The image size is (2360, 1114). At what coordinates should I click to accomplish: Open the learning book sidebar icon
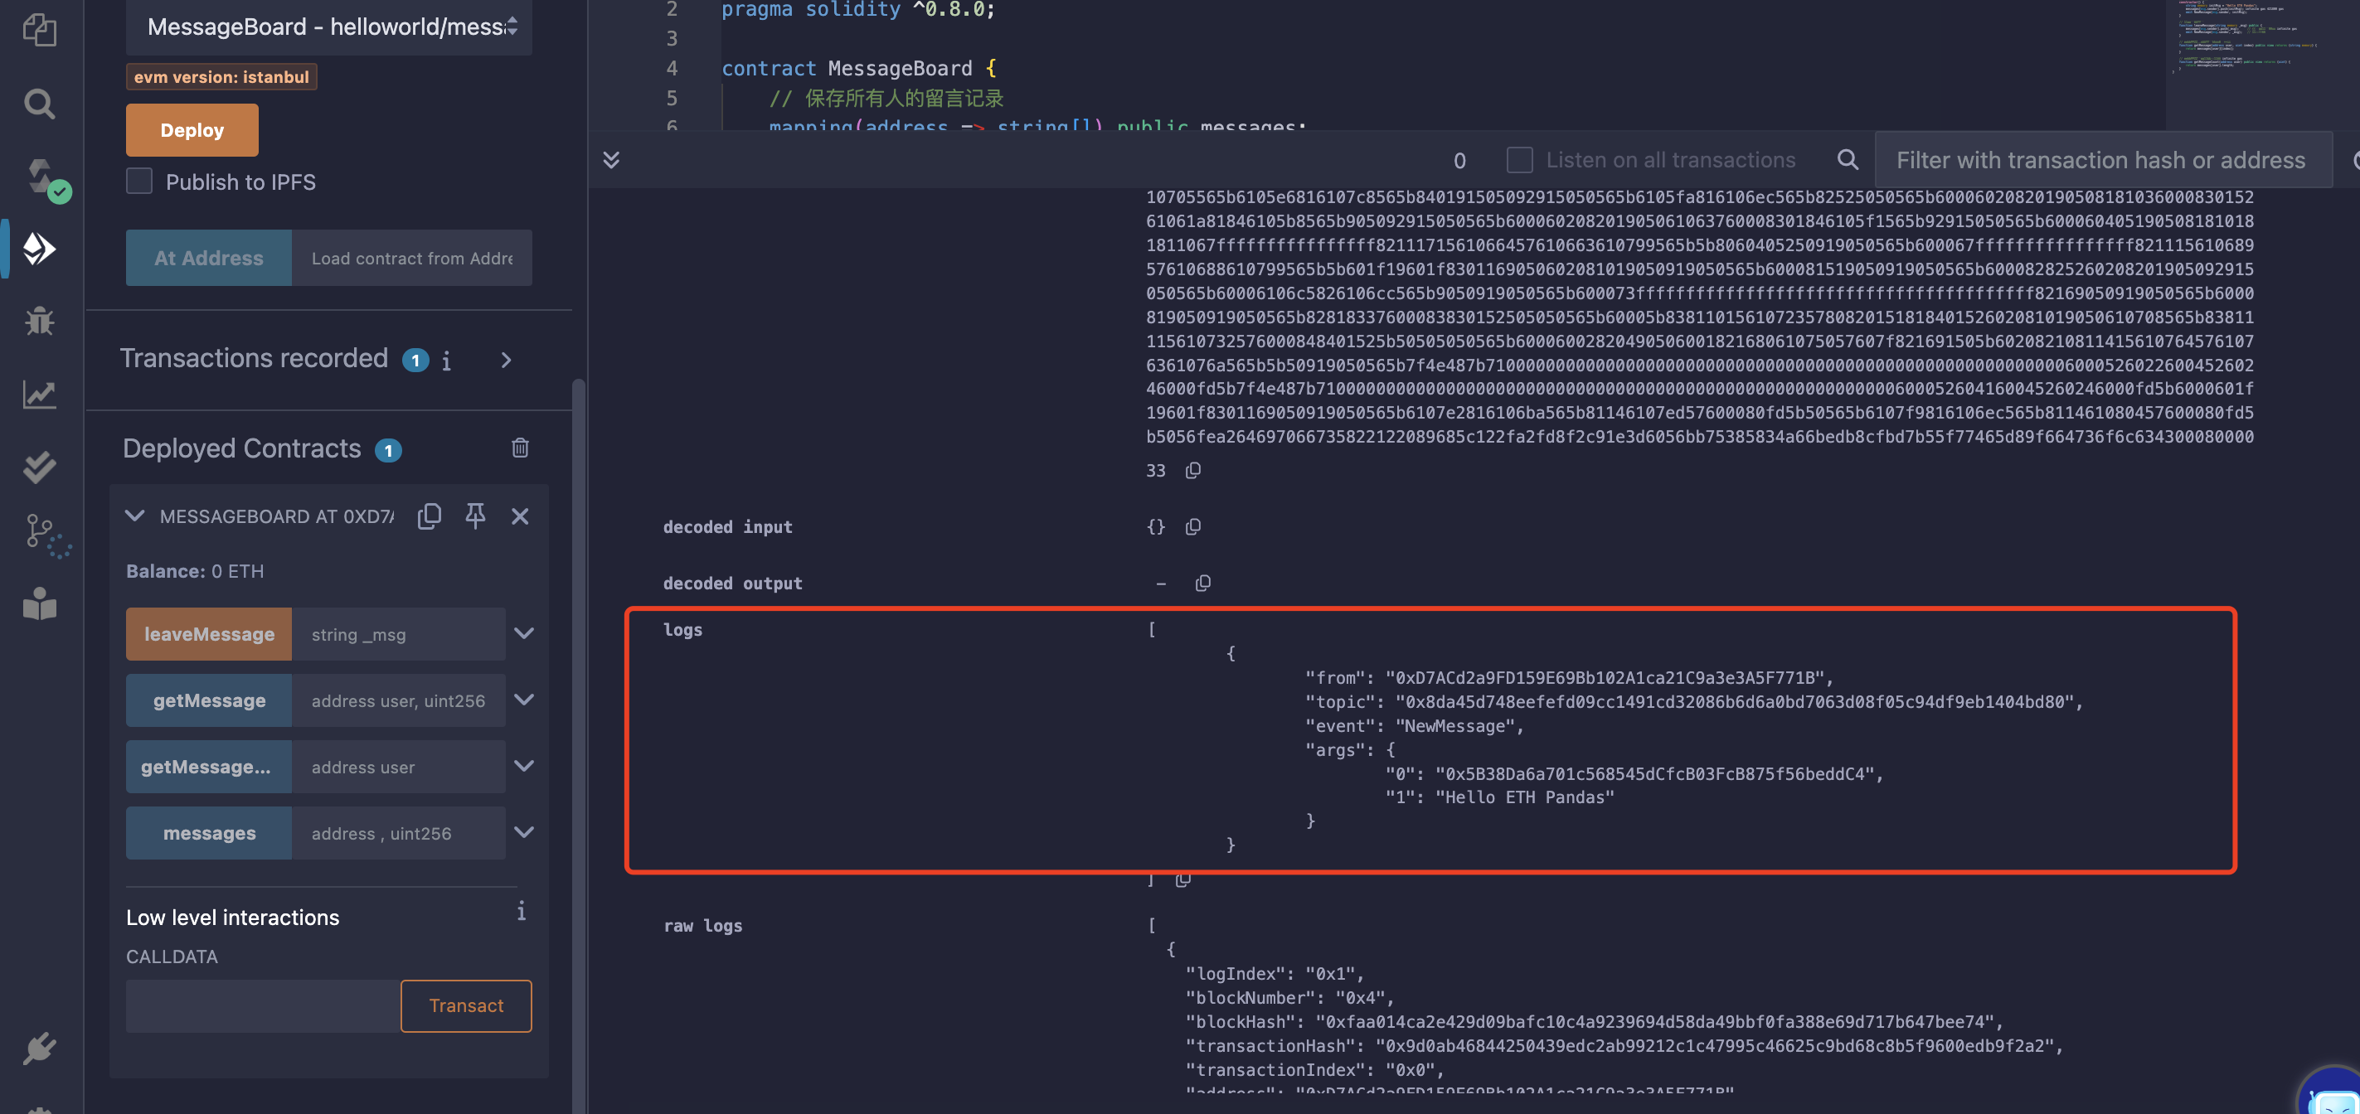pos(40,603)
